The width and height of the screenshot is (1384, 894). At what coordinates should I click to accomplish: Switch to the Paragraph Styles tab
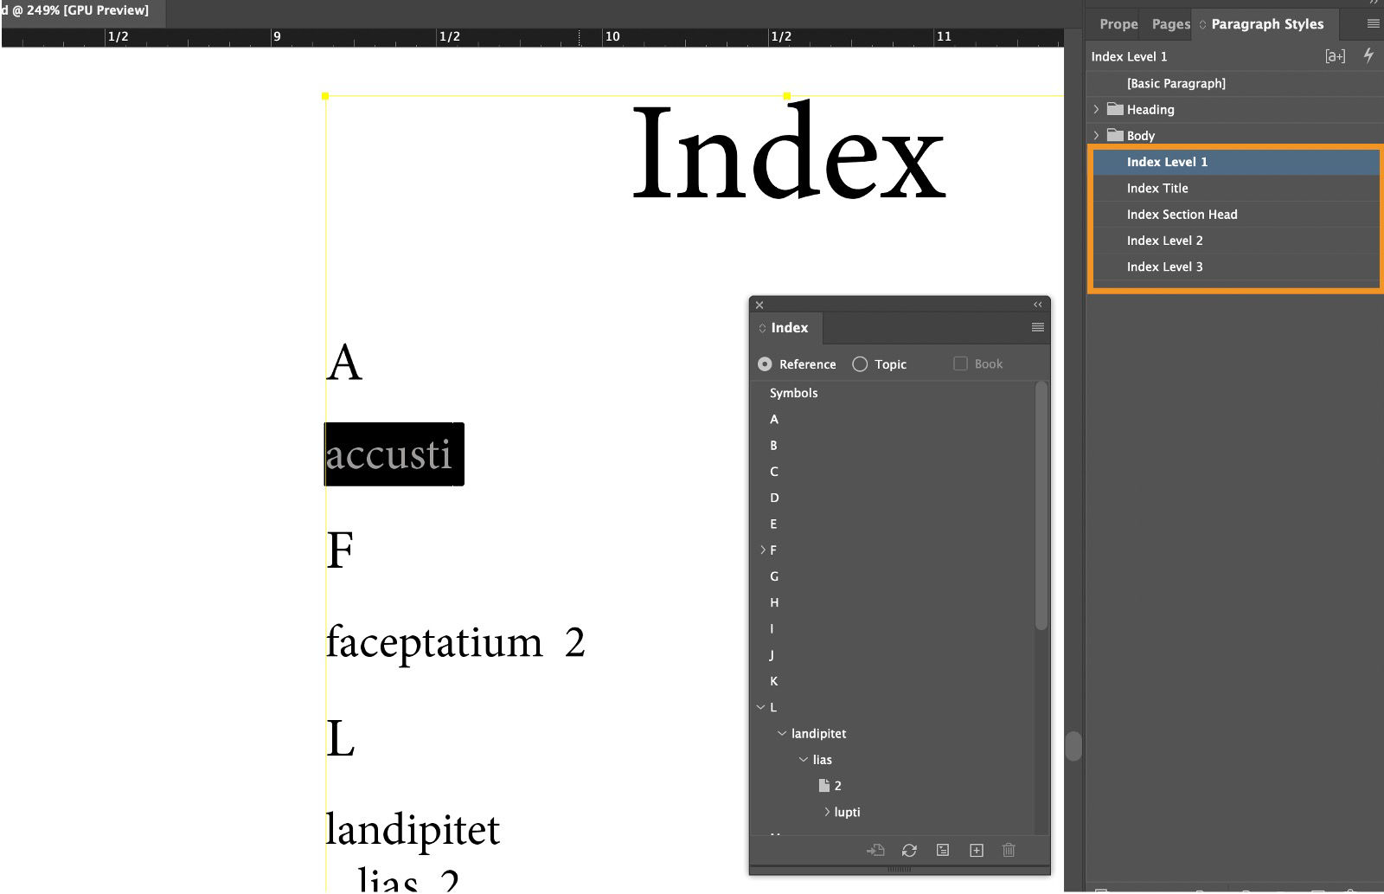pos(1266,24)
